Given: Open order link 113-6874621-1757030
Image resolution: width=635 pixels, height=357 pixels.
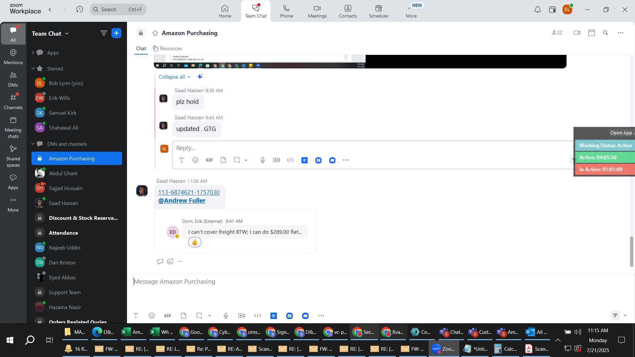Looking at the screenshot, I should [189, 192].
